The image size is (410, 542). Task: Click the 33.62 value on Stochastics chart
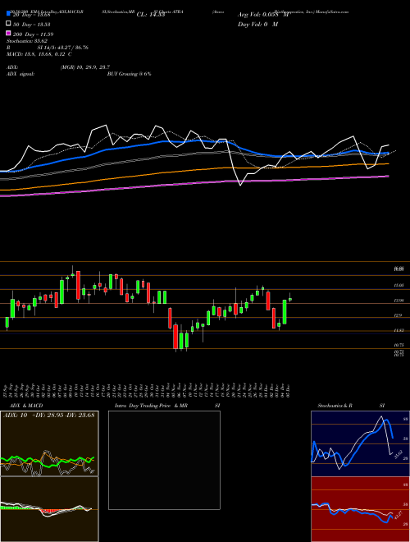tap(397, 454)
